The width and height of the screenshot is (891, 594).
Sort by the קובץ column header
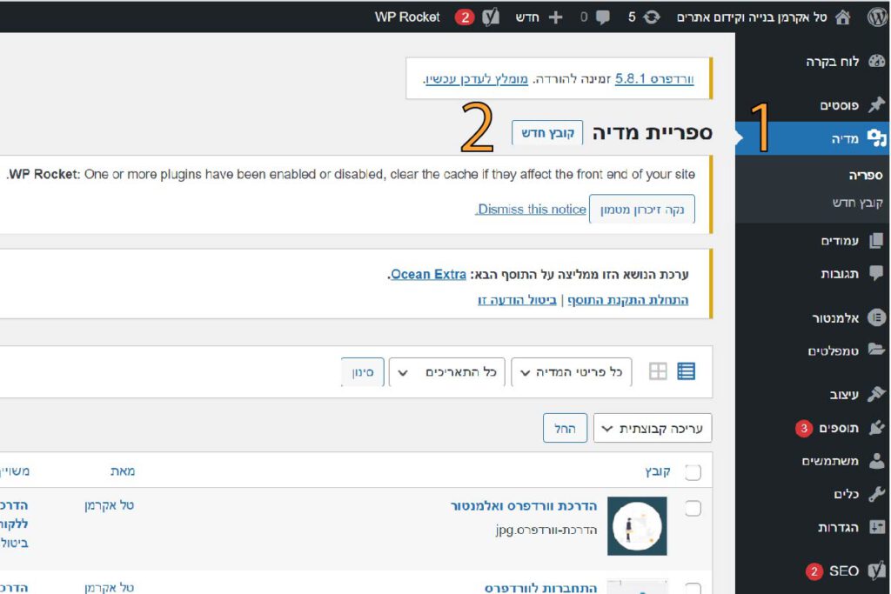[x=658, y=471]
